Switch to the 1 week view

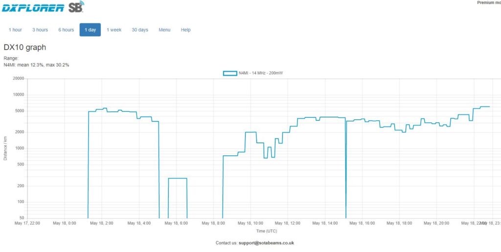click(x=114, y=30)
